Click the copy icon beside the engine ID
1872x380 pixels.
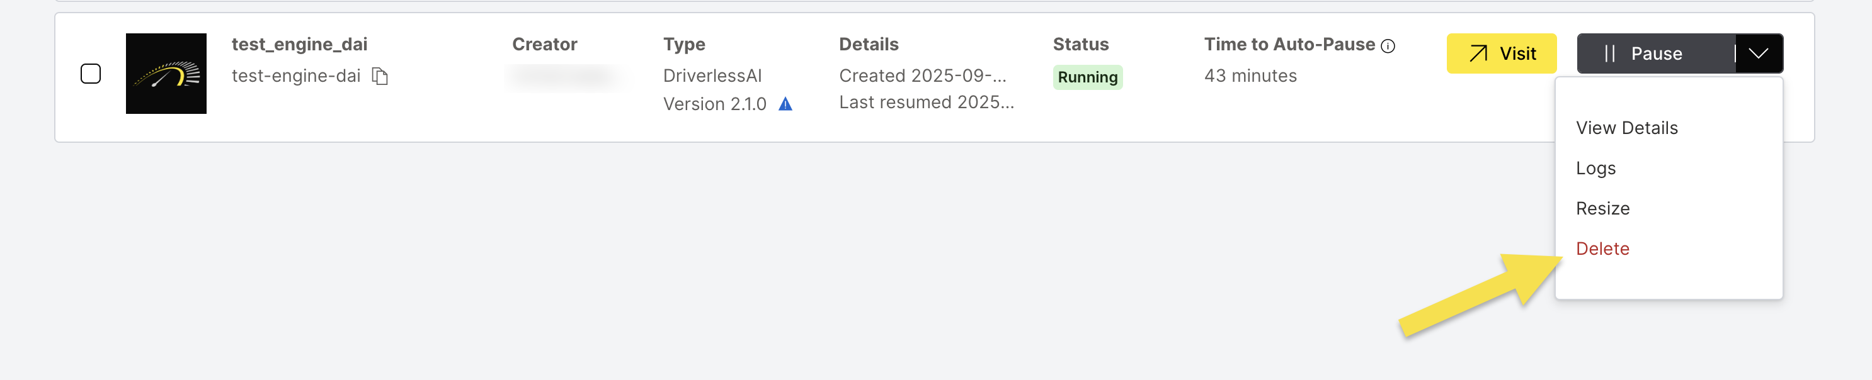(381, 75)
